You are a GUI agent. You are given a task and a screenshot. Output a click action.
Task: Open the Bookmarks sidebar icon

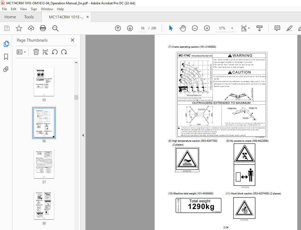[x=6, y=57]
